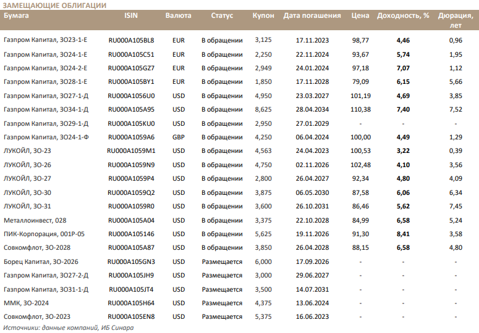Click ISIN code RU000A105A95
The height and width of the screenshot is (333, 479).
pos(131,110)
